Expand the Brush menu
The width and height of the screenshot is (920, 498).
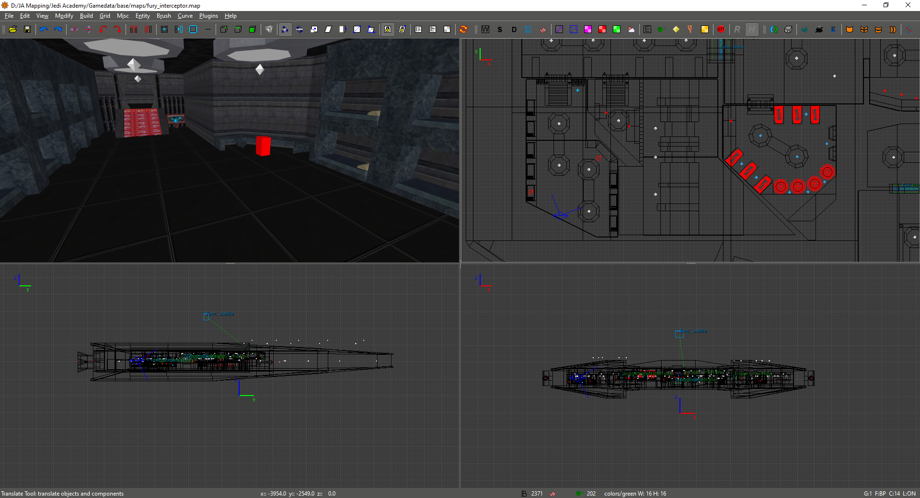[x=163, y=16]
